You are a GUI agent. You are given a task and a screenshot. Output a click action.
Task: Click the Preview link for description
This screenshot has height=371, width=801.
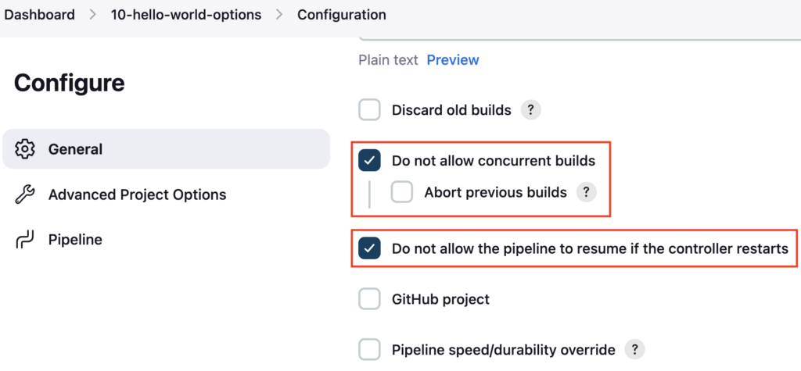tap(453, 60)
